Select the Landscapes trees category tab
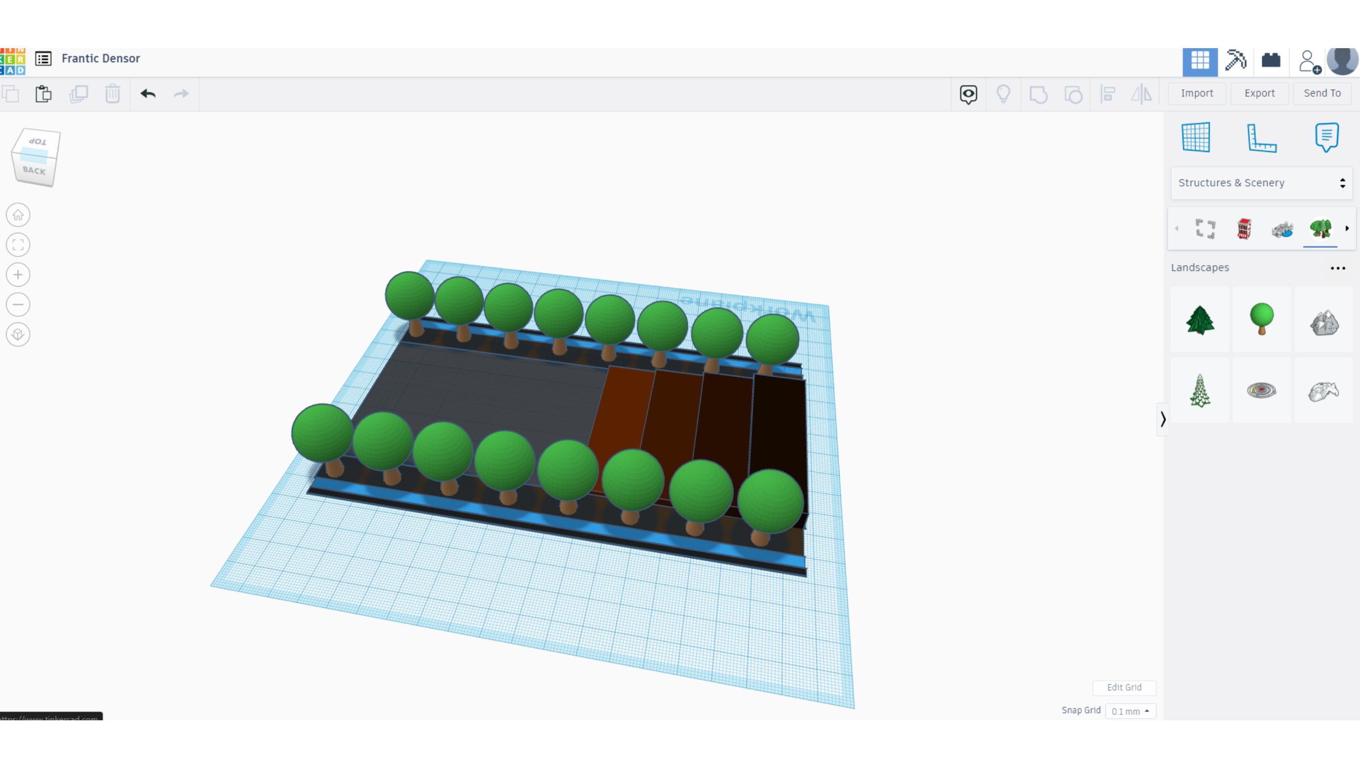This screenshot has width=1360, height=765. (x=1320, y=229)
